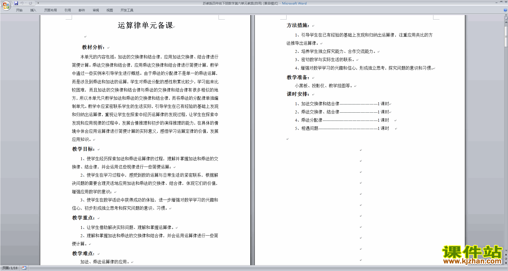The width and height of the screenshot is (508, 271).
Task: Click the heading 教学目标：
Action: point(84,149)
